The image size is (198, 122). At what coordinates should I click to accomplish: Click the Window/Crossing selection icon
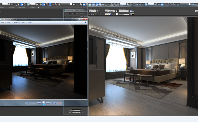(x=18, y=5)
